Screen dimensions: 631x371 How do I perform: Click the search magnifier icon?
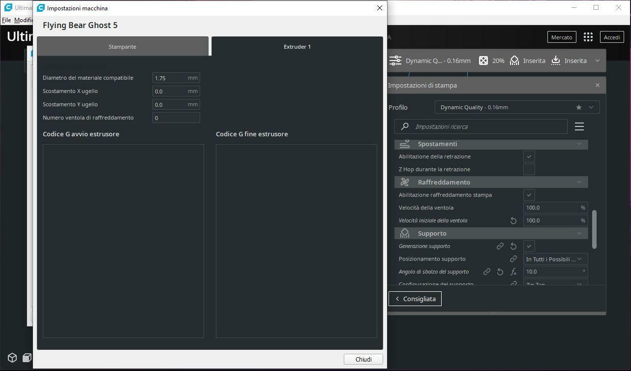(x=405, y=126)
